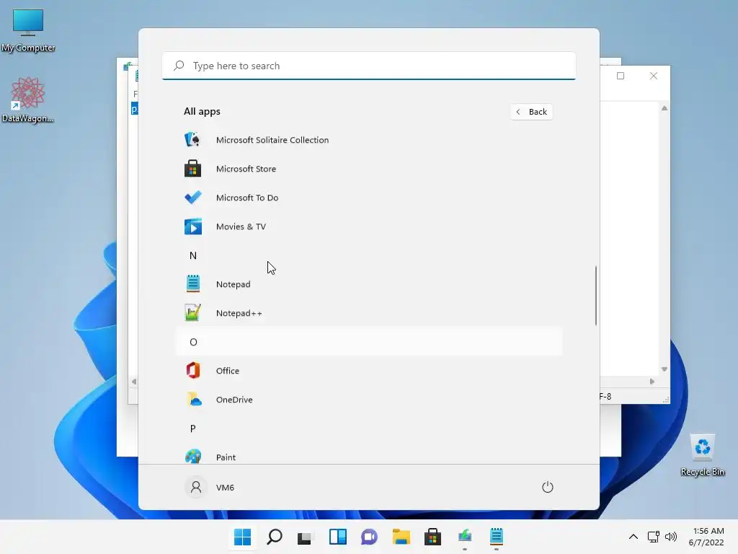Open the volume speaker tray icon
The width and height of the screenshot is (738, 554).
[x=671, y=537]
